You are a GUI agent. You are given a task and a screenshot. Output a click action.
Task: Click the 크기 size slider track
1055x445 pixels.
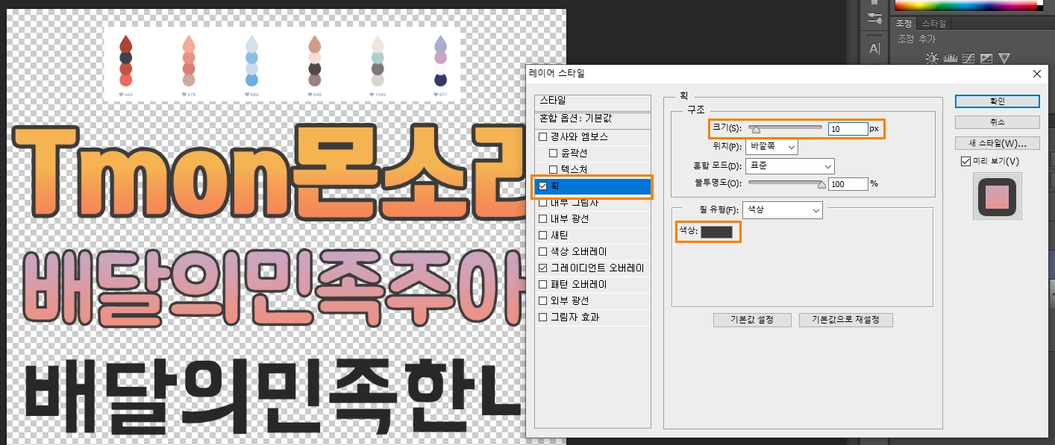tap(786, 128)
